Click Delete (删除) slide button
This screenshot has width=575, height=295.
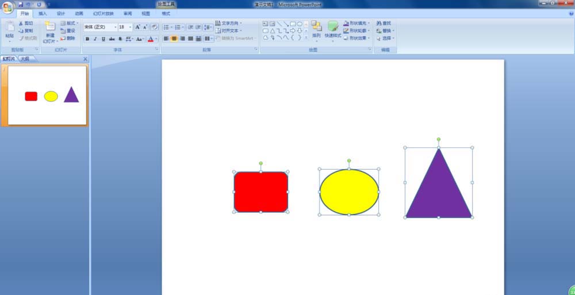point(68,38)
